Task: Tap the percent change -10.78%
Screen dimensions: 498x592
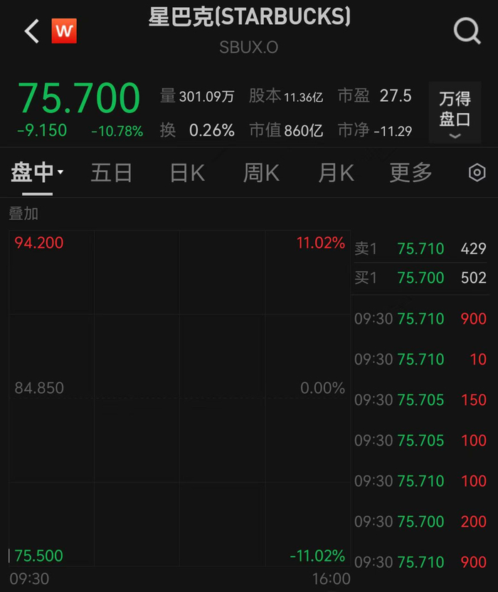Action: [x=117, y=131]
